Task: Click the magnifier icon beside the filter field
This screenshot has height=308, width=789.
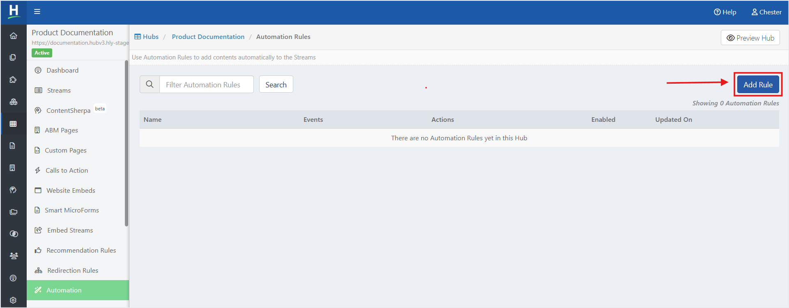Action: (x=150, y=84)
